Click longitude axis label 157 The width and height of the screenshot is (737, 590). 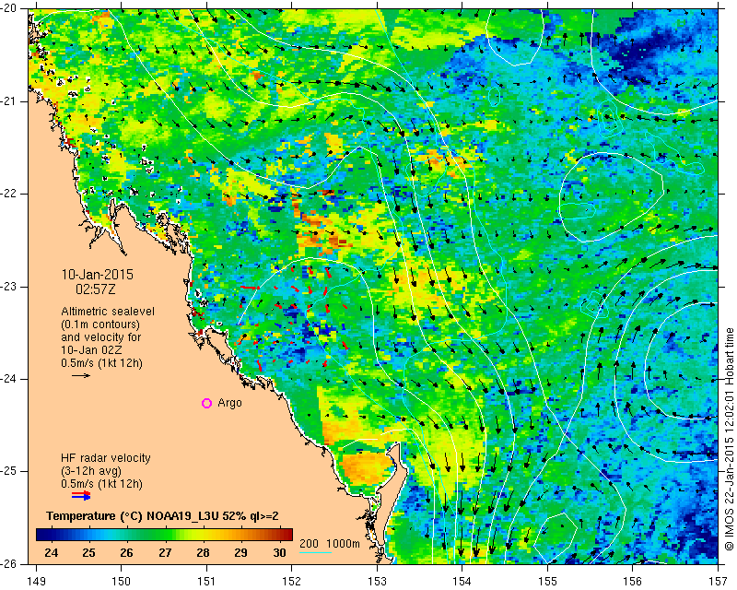point(718,581)
